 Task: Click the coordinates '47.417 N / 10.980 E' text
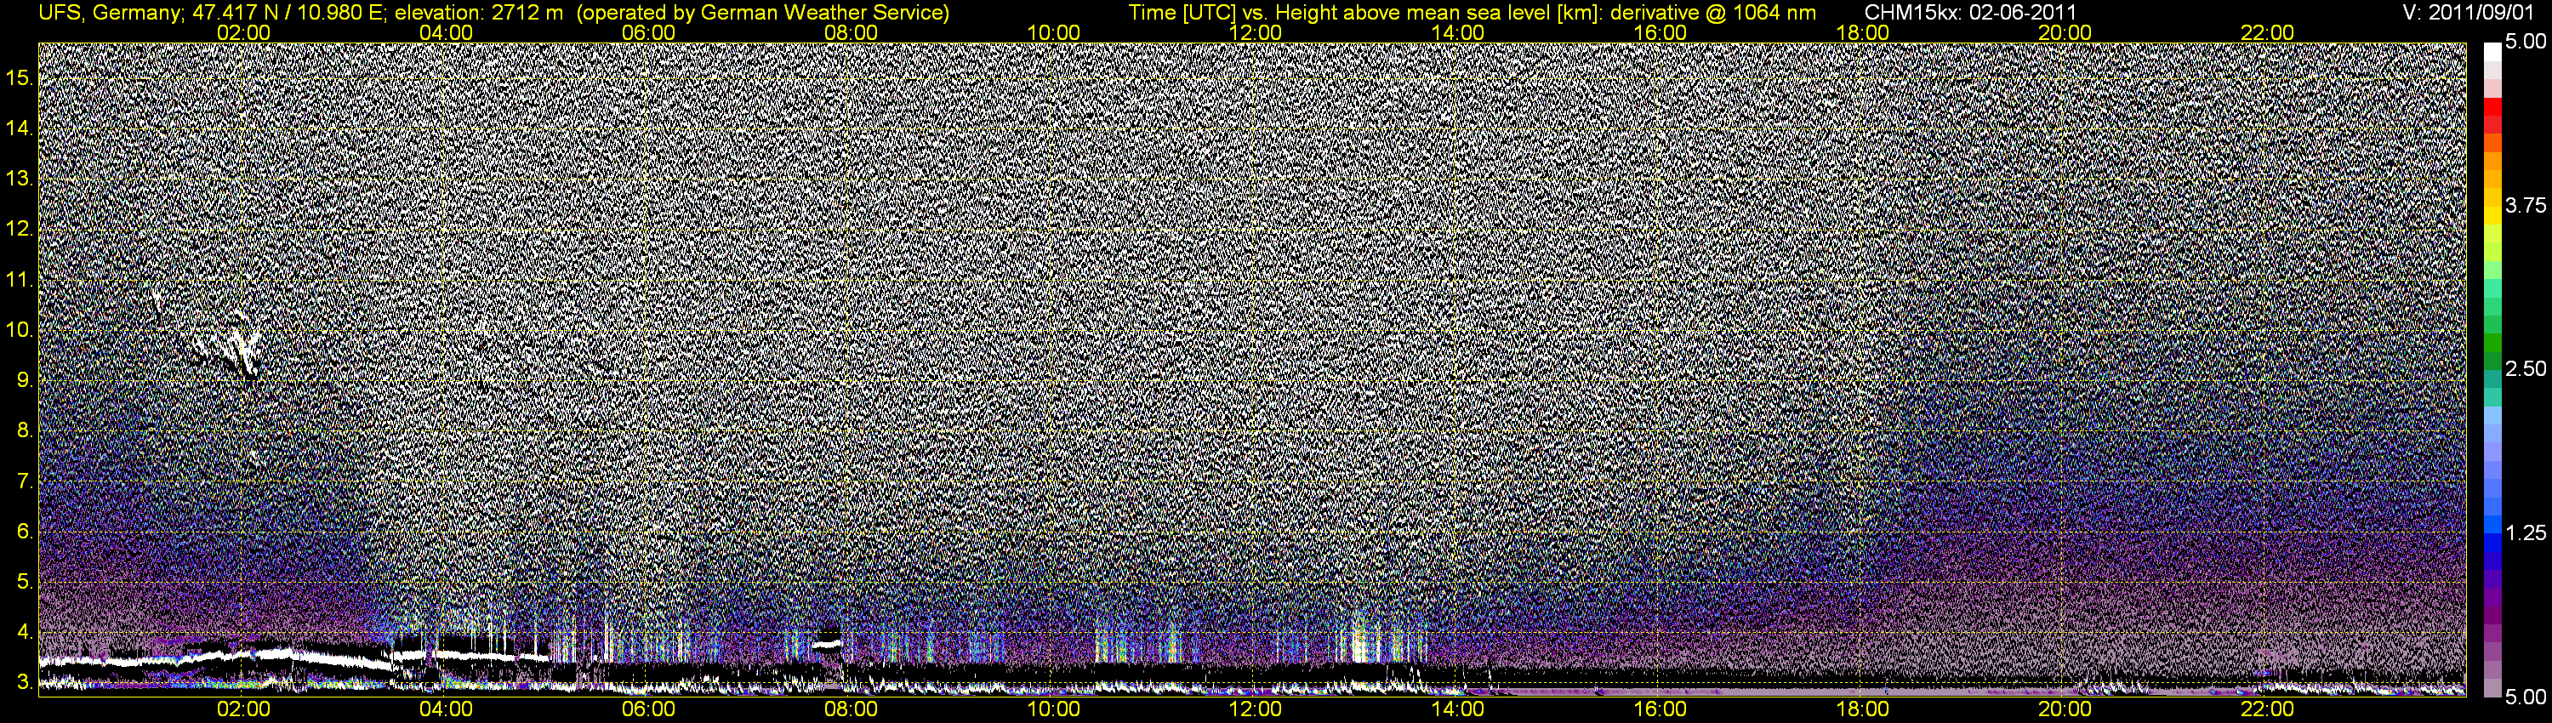[x=287, y=13]
